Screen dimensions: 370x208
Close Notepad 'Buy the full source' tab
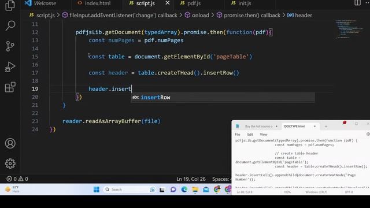(x=276, y=127)
